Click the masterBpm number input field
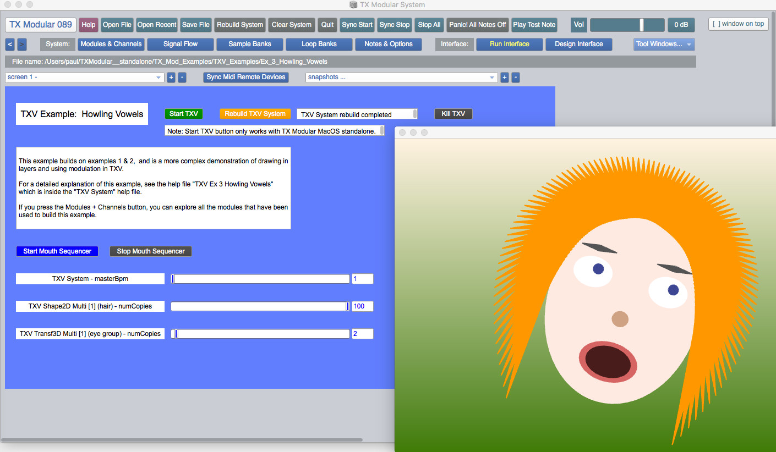This screenshot has height=452, width=776. 362,279
